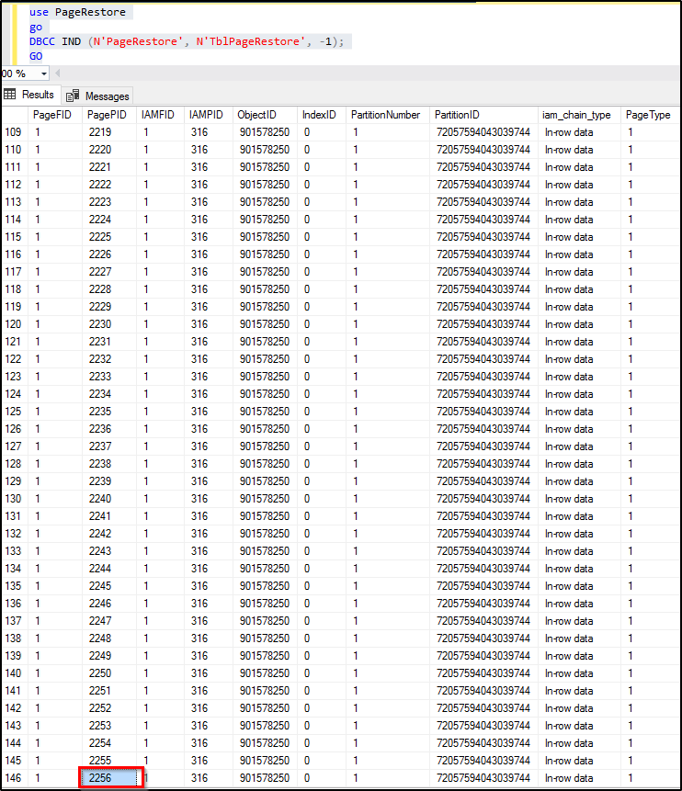Click In-row data cell in row 127
682x791 pixels.
[x=579, y=446]
